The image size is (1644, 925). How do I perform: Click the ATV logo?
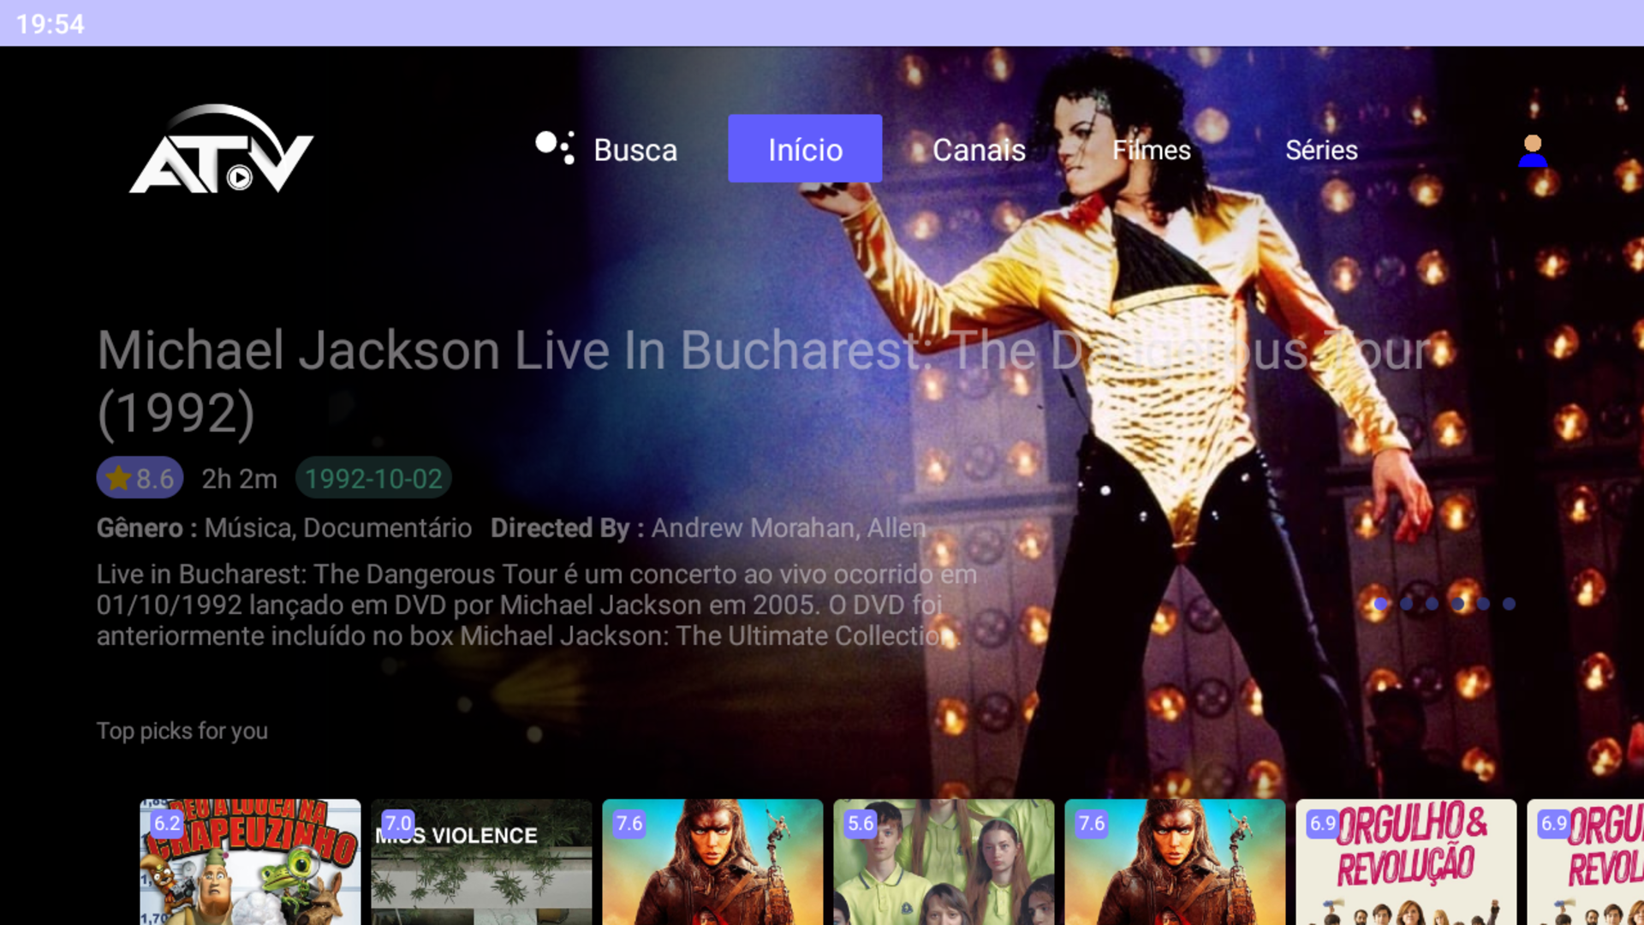(x=221, y=150)
